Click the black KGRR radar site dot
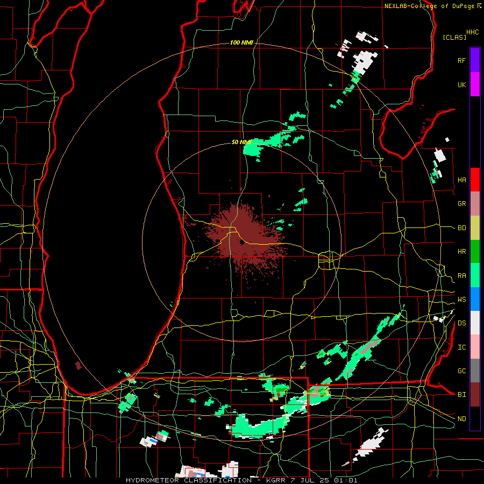Viewport: 484px width, 484px height. 242,243
